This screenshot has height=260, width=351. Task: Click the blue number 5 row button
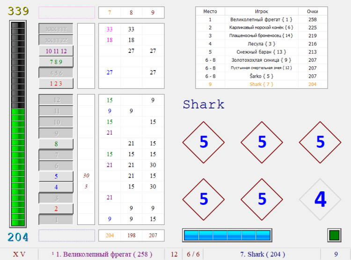[56, 176]
